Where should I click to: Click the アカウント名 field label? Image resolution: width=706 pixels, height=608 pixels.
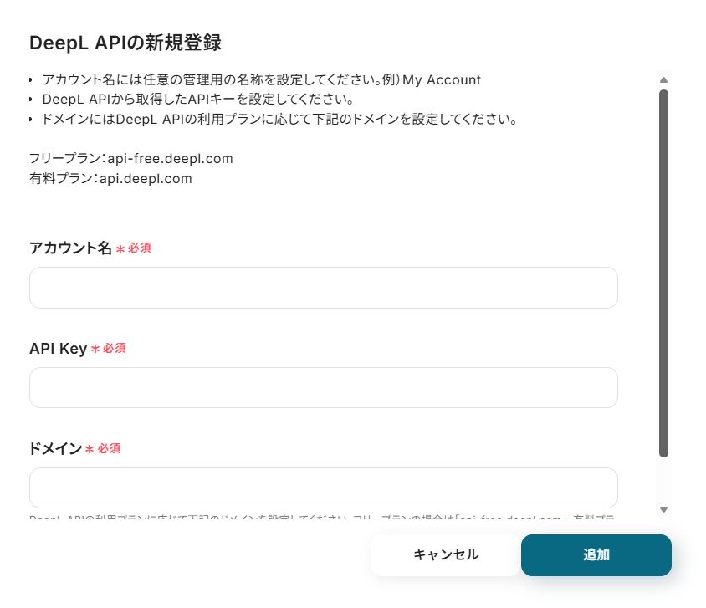point(70,248)
